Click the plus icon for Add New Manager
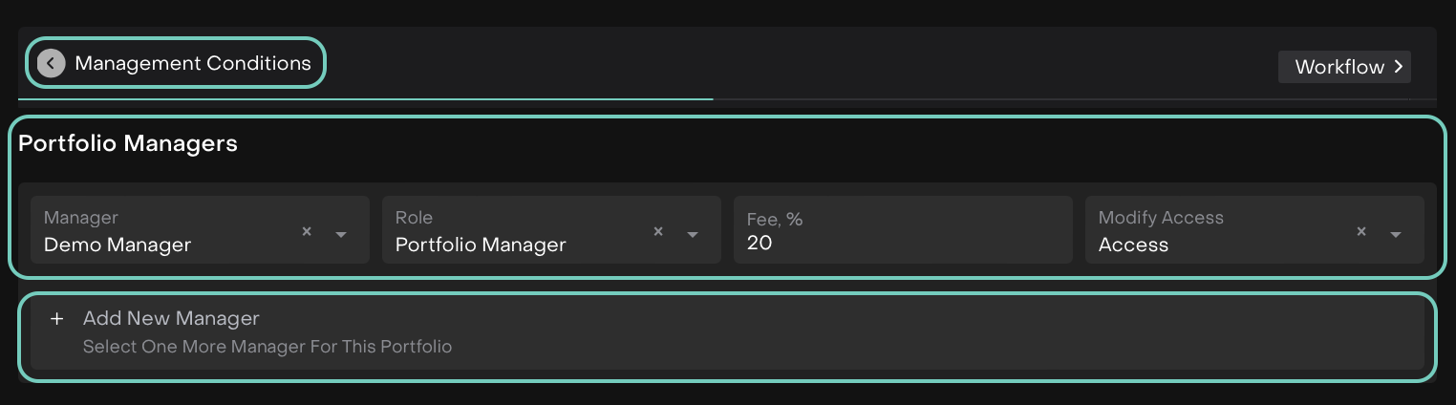The height and width of the screenshot is (405, 1456). (56, 319)
